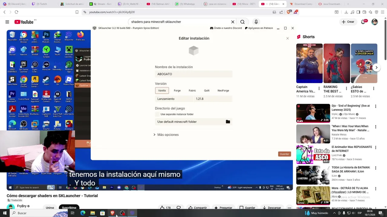Image resolution: width=387 pixels, height=217 pixels.
Task: Click the Descargar button
Action: click(x=271, y=208)
